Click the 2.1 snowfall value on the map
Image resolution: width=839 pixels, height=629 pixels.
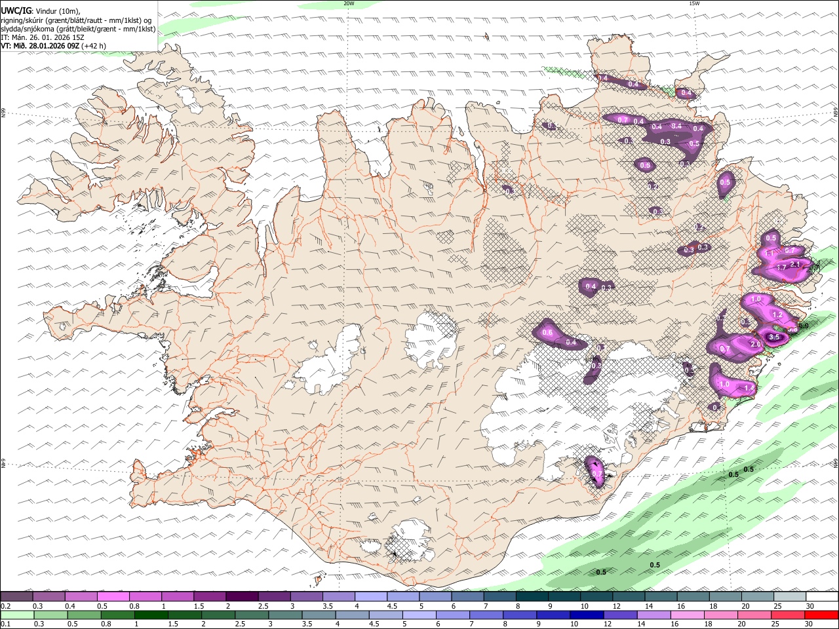(795, 264)
